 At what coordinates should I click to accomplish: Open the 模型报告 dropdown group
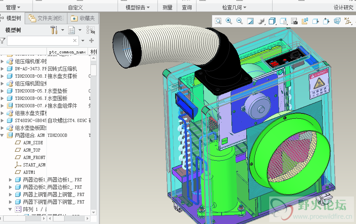coord(137,7)
